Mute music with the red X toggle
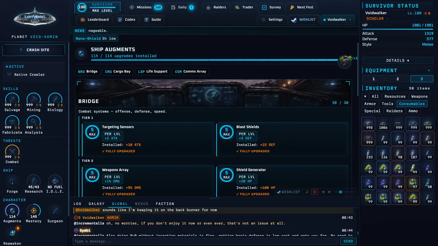 tap(315, 192)
